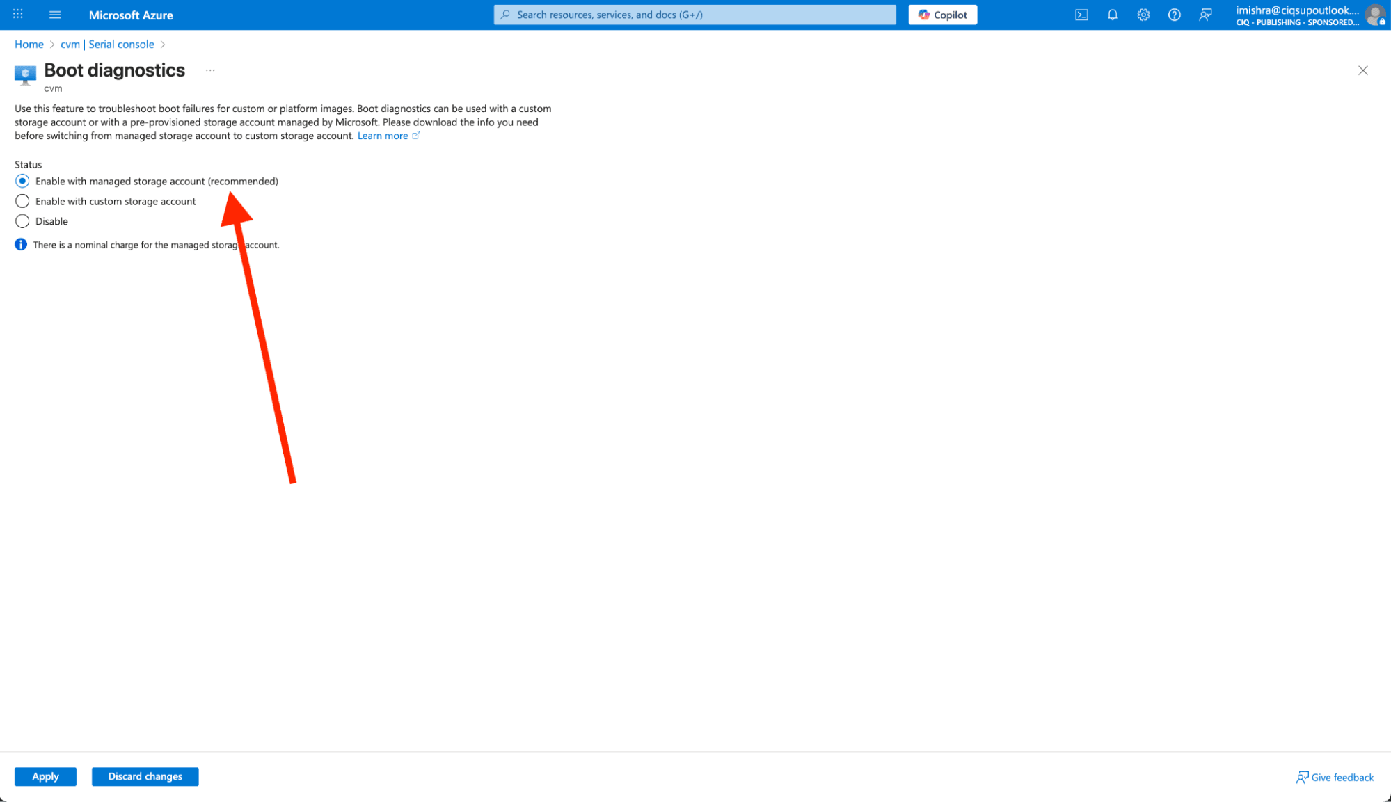The image size is (1391, 802).
Task: Select Enable with custom storage account
Action: point(22,201)
